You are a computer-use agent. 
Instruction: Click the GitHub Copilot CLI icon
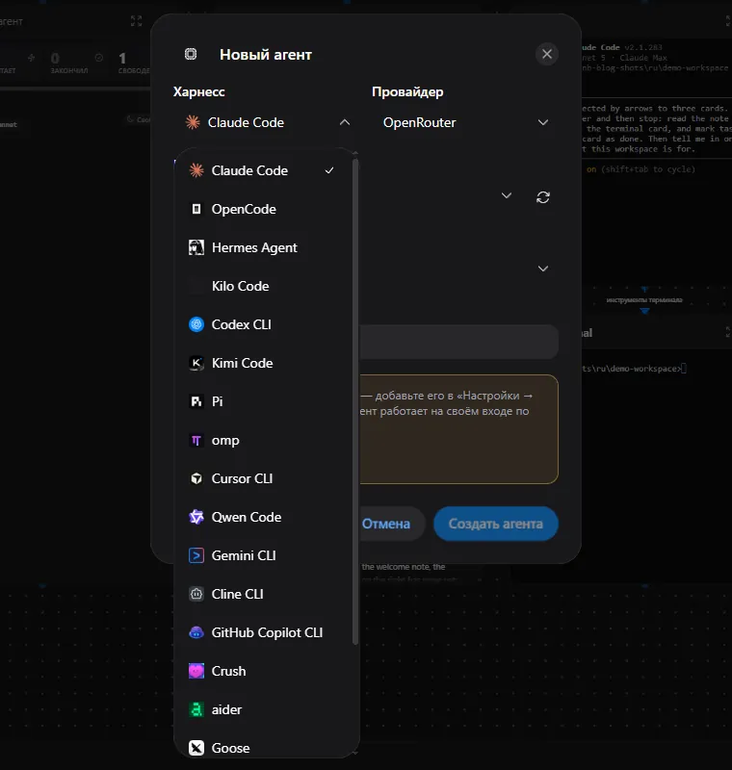pyautogui.click(x=196, y=632)
